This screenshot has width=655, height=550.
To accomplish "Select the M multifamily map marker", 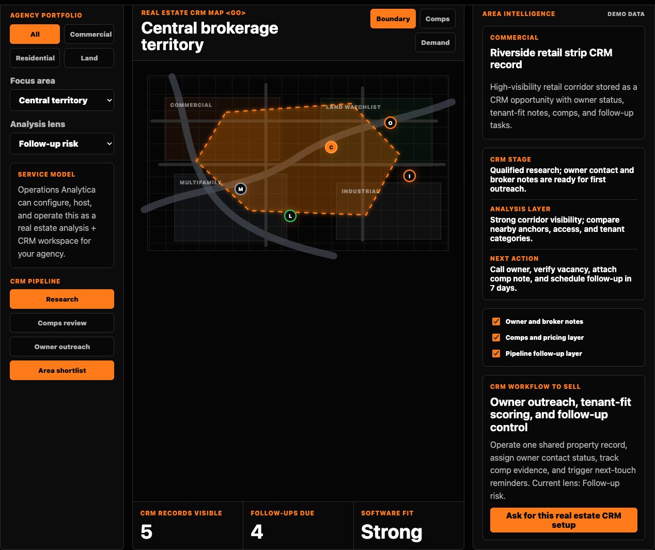I will click(240, 189).
